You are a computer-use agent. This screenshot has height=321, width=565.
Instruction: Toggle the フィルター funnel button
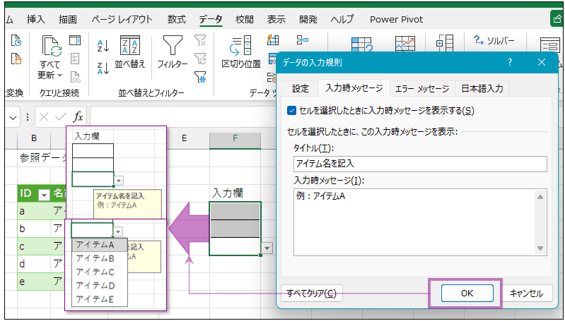coord(173,52)
